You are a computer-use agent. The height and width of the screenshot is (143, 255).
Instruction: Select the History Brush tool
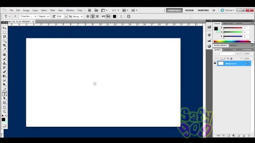pos(4,67)
